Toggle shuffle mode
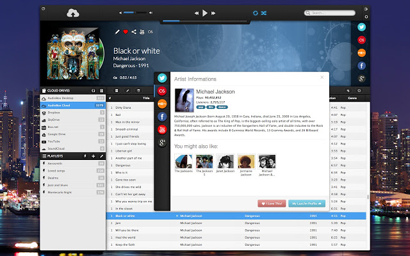This screenshot has height=256, width=410. [263, 13]
